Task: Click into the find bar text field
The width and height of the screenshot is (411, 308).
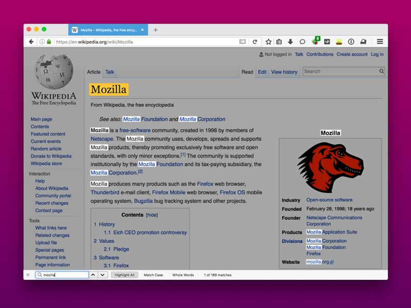Action: [x=62, y=275]
